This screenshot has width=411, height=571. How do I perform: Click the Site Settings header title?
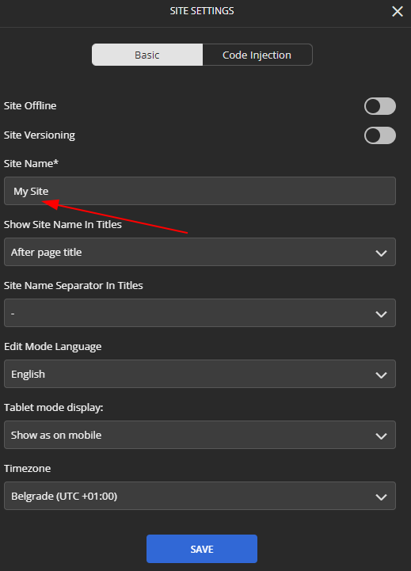tap(202, 11)
